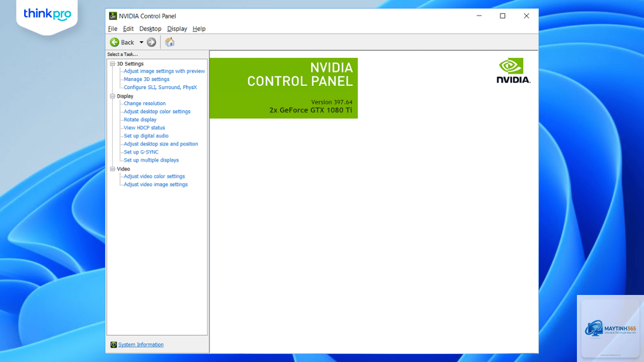
Task: Open Adjust desktop size and position
Action: (161, 144)
